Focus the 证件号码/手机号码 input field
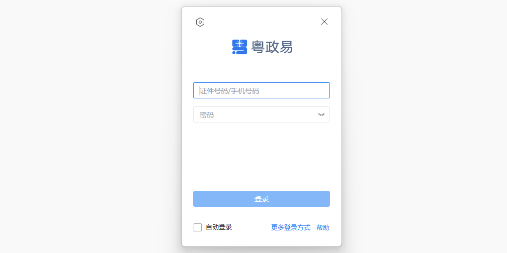Viewport: 507px width, 253px height. coord(262,90)
